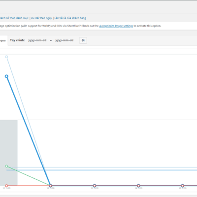Follow the Autoptimize Image settings link
The width and height of the screenshot is (197, 197).
tap(116, 26)
